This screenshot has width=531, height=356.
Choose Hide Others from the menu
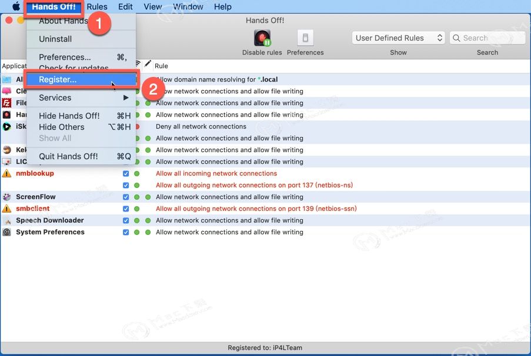(81, 127)
